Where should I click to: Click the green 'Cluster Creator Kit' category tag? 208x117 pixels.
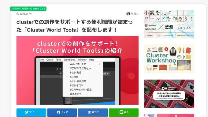point(28,9)
